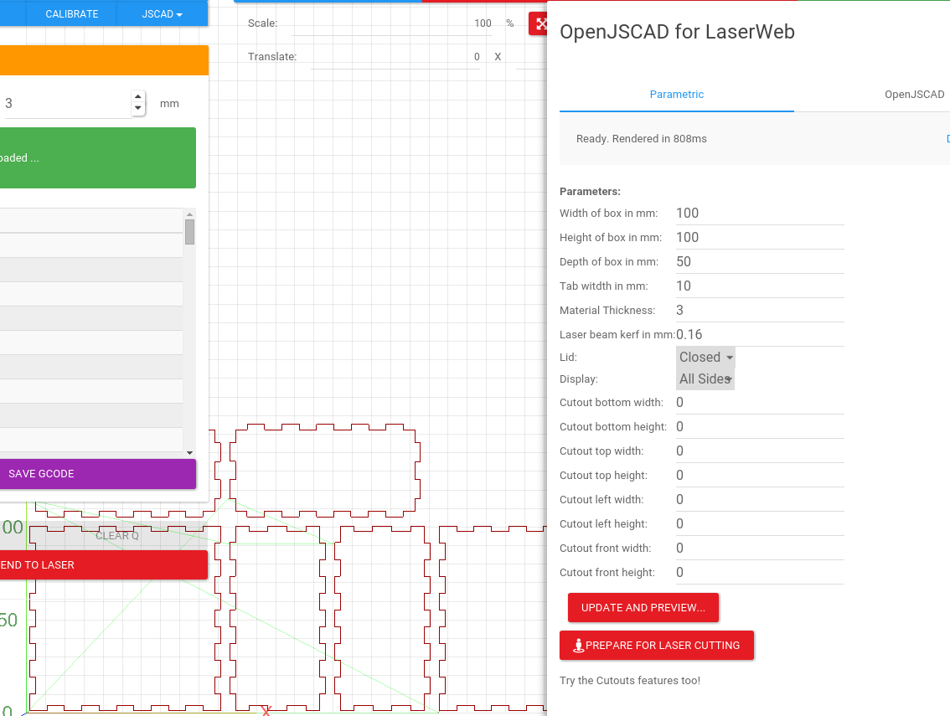Switch to the OpenJSCAD tab
This screenshot has width=950, height=716.
[x=914, y=95]
